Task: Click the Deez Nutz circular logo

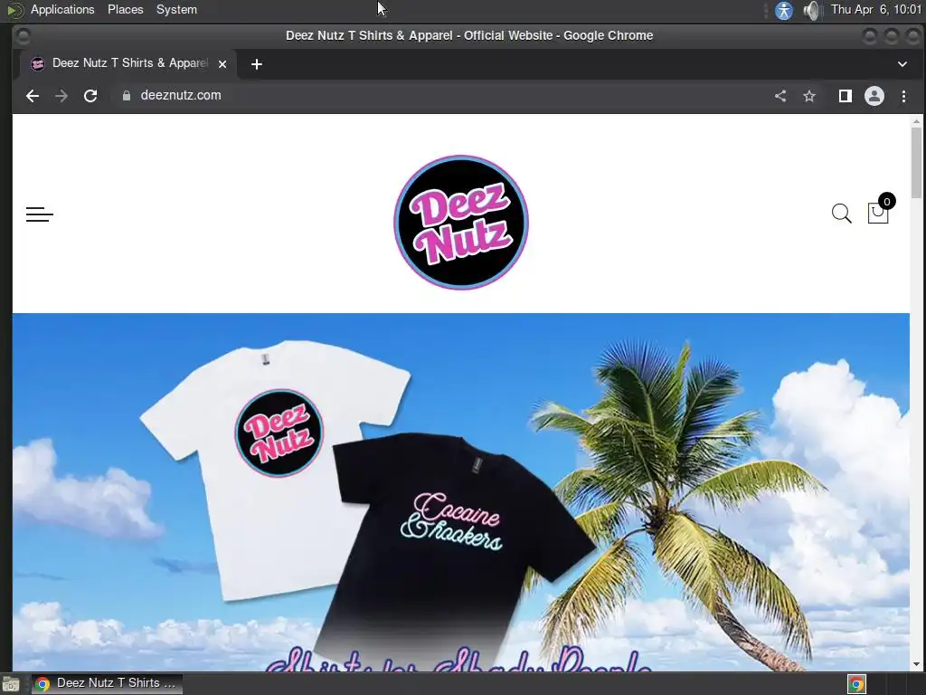Action: [460, 223]
